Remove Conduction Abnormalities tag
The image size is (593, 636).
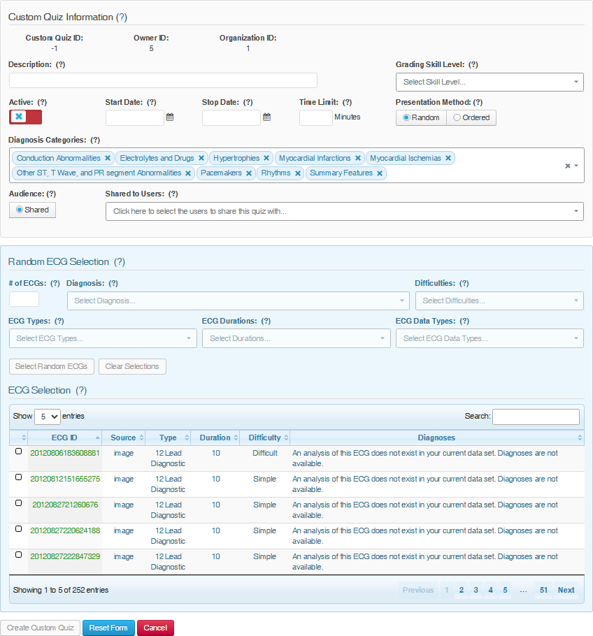(108, 159)
